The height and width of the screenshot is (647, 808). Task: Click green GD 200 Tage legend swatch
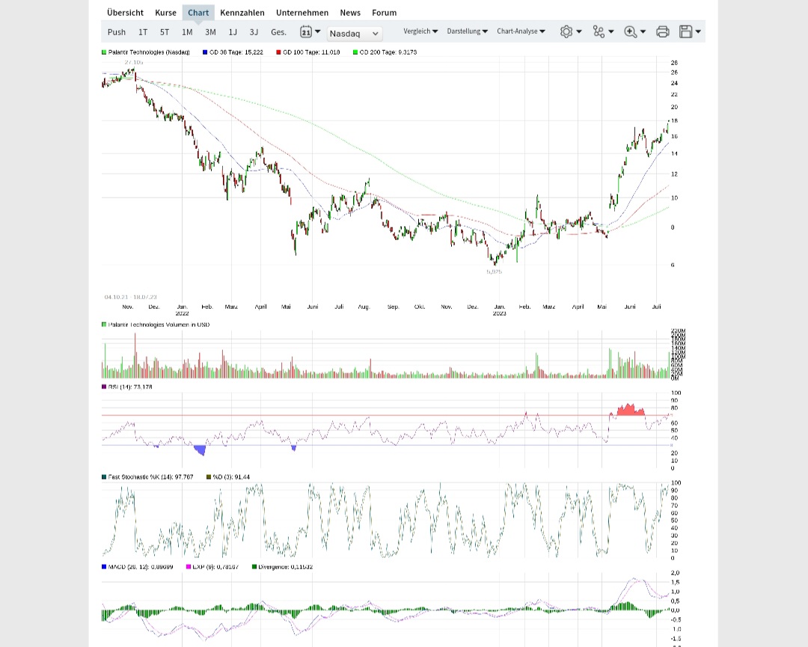coord(355,52)
